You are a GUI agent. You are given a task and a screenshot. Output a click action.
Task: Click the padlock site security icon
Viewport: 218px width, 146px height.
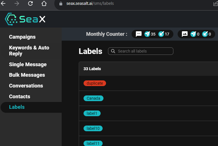(61, 3)
